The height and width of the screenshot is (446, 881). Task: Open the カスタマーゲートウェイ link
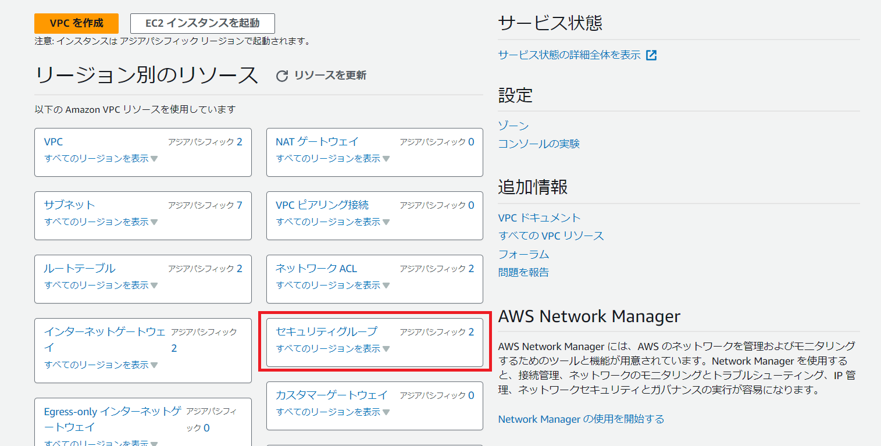click(x=331, y=395)
